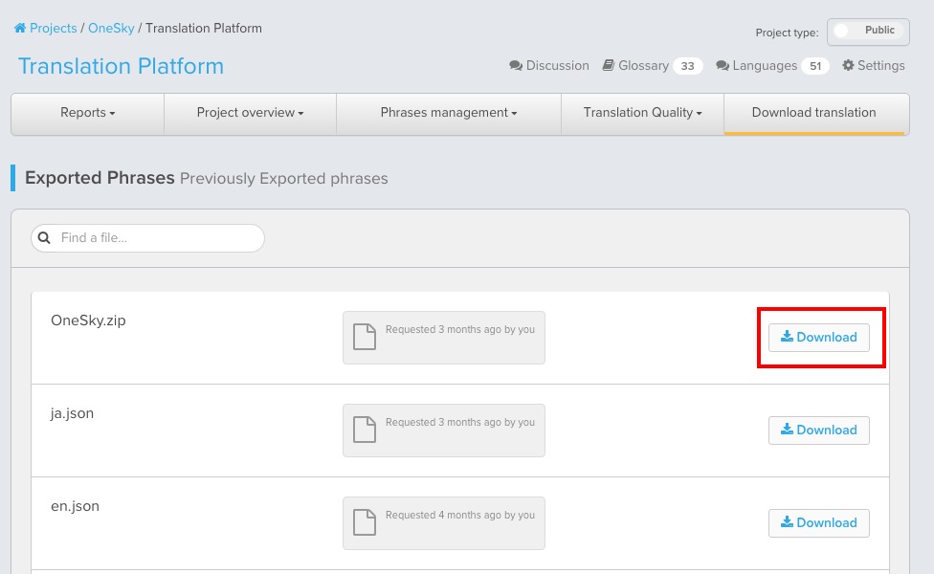Click the home icon in breadcrumb

point(20,28)
